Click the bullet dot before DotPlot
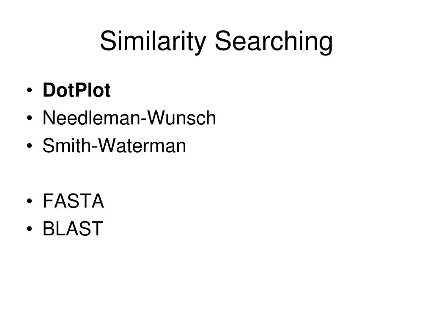The width and height of the screenshot is (433, 325). (x=30, y=91)
